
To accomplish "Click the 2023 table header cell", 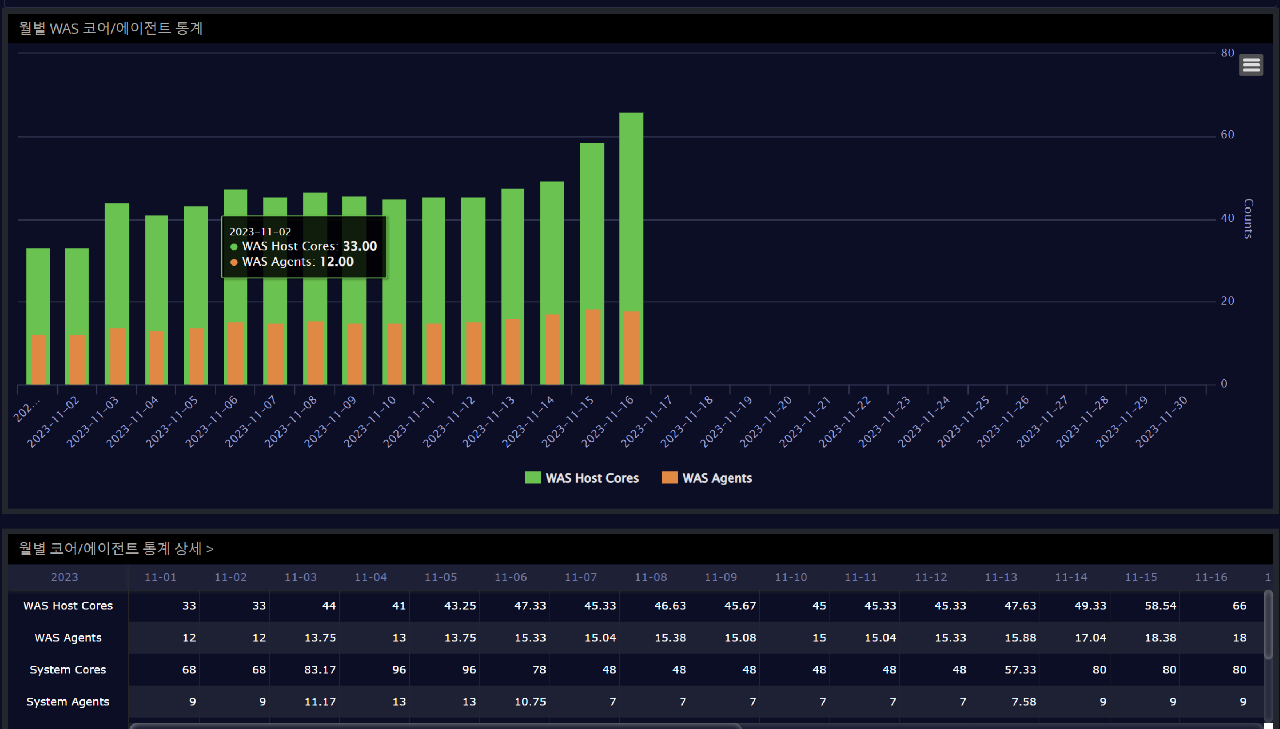I will (64, 577).
